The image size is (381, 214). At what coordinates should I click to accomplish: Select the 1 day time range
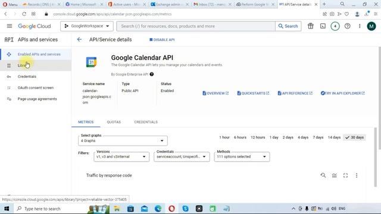click(x=274, y=137)
